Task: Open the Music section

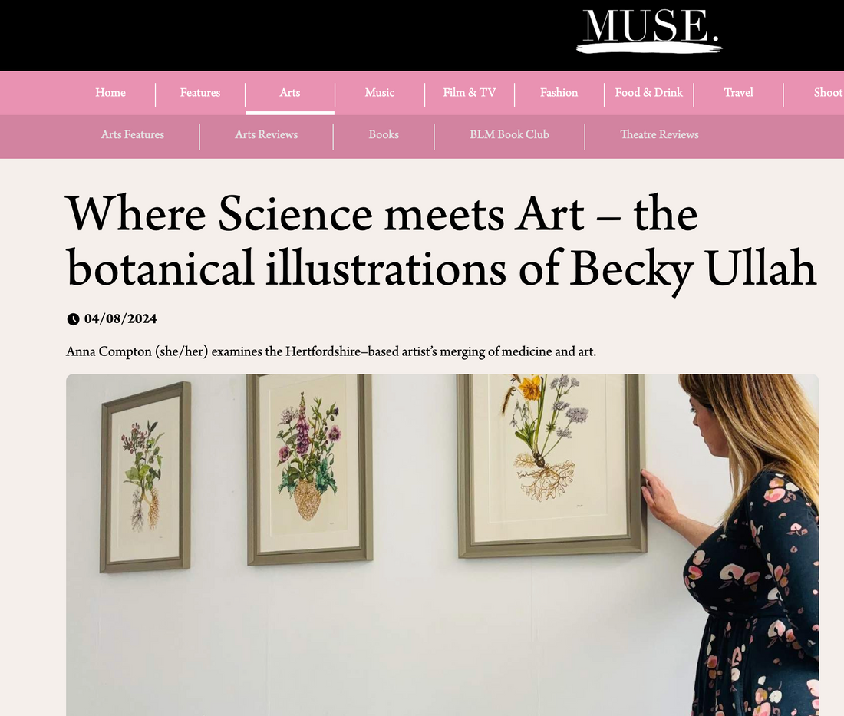Action: point(380,93)
